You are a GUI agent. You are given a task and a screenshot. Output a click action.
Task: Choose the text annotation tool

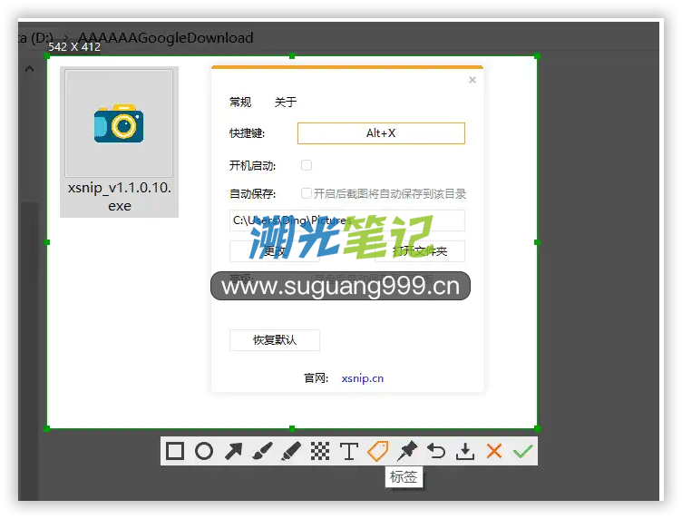pos(349,451)
